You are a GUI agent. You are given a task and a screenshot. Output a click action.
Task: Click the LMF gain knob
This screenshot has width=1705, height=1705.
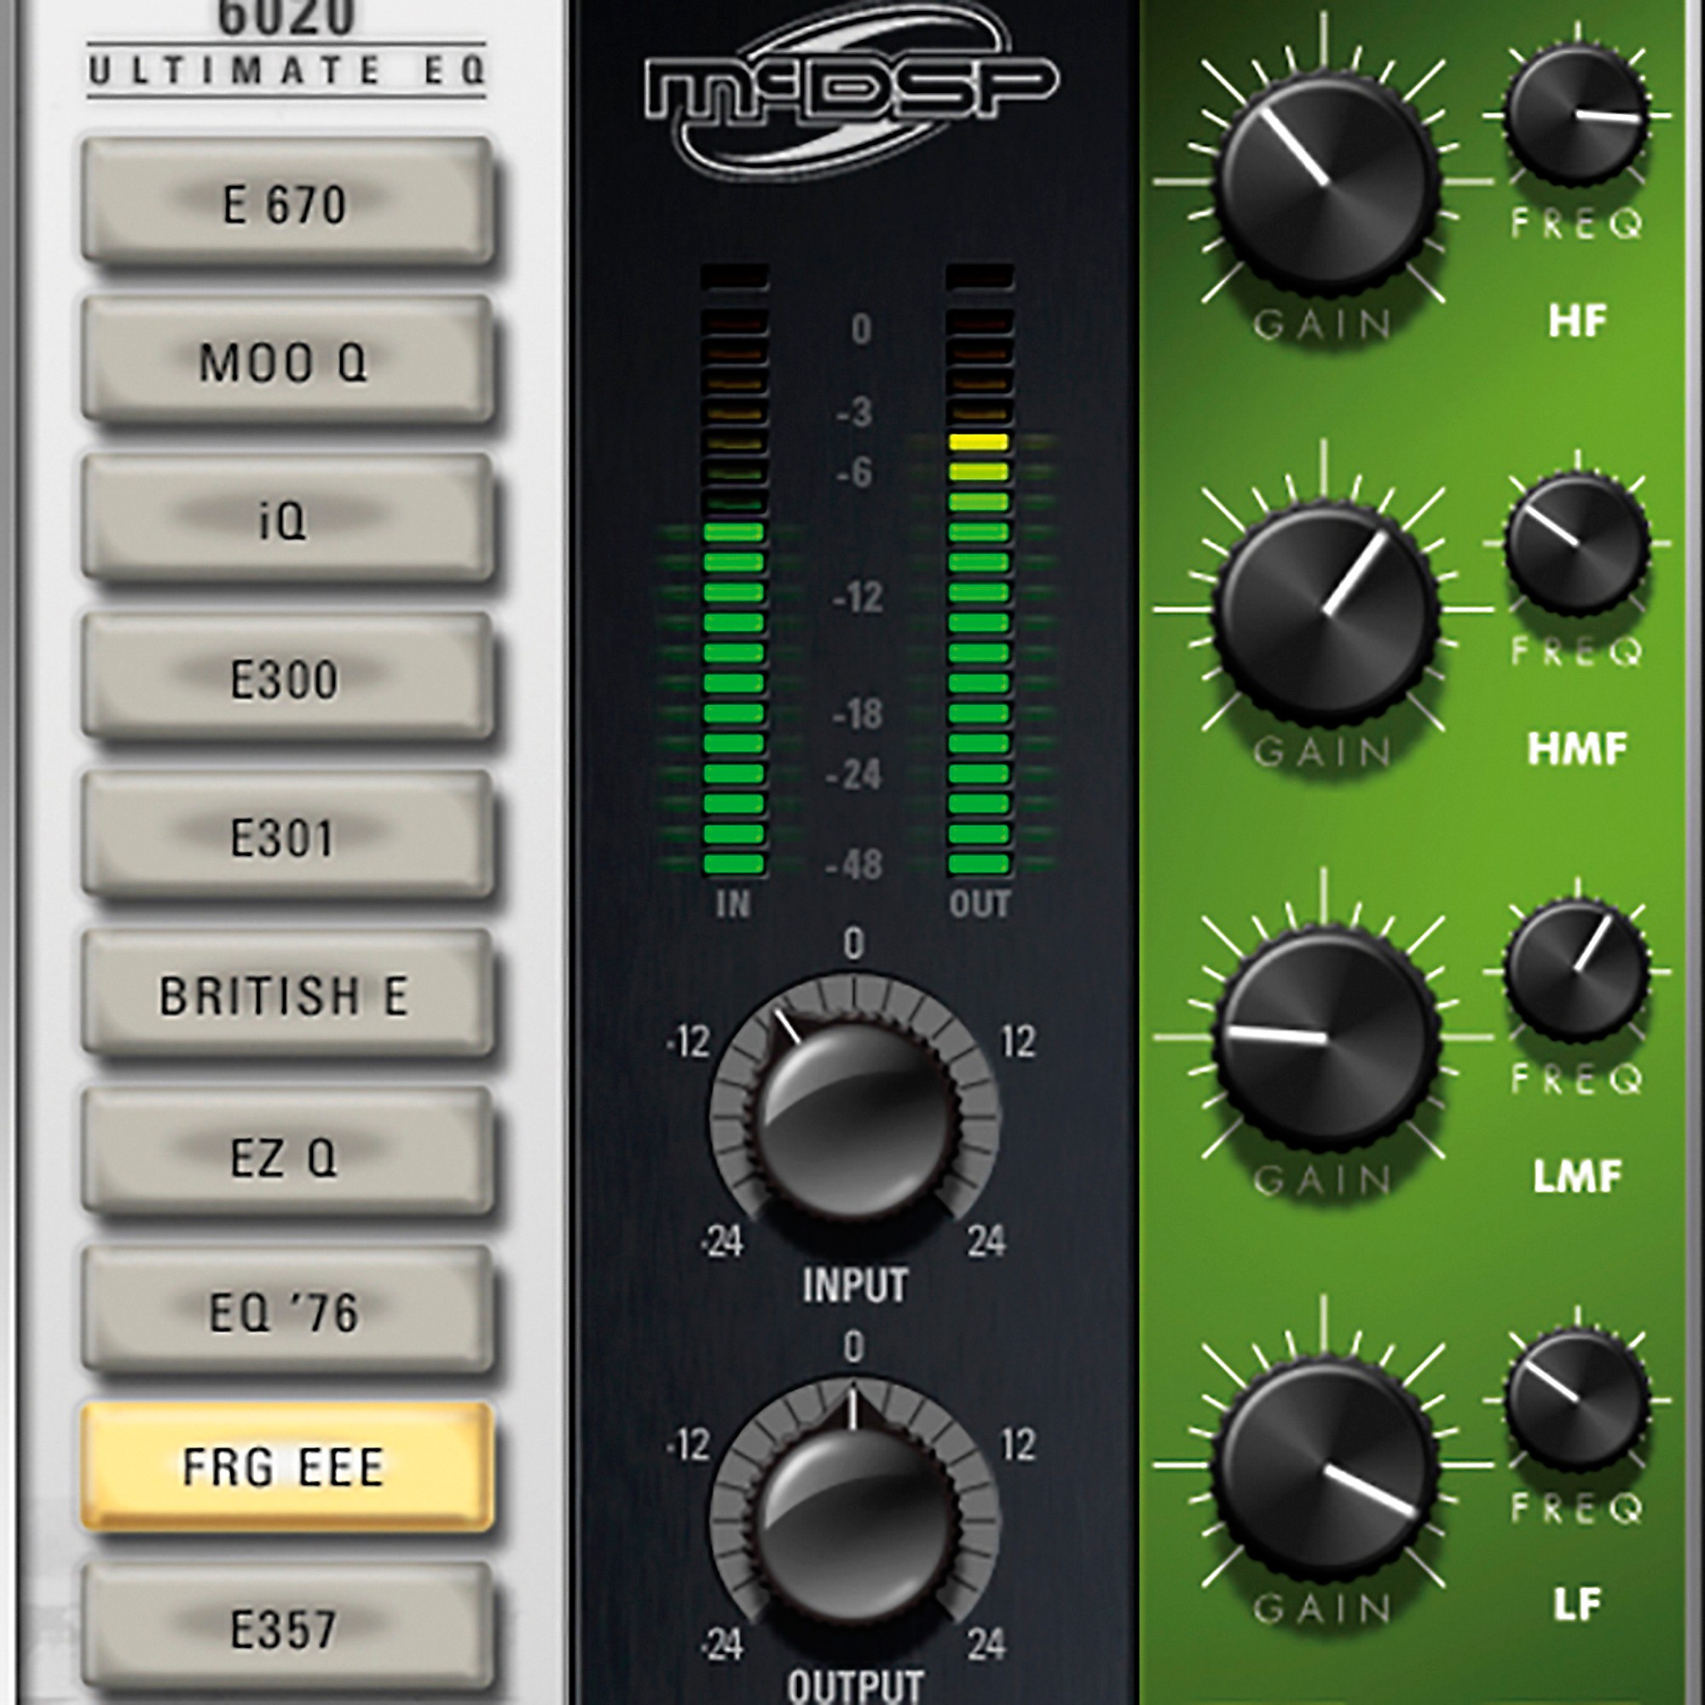[1324, 1037]
